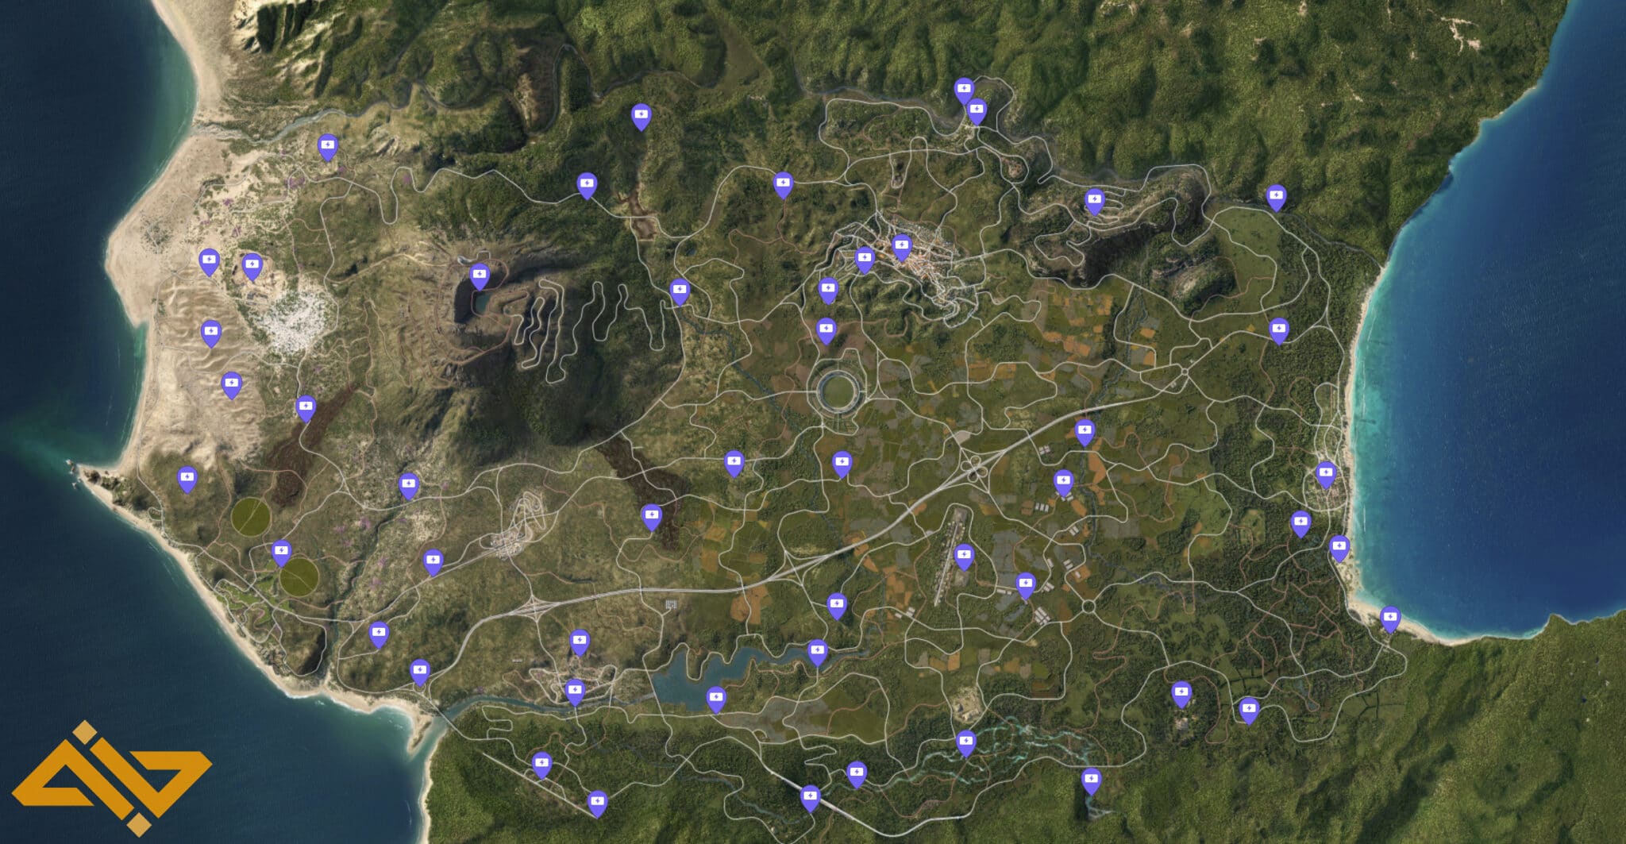The width and height of the screenshot is (1626, 844).
Task: Click the marker on the far northwest sandy coast
Action: (x=327, y=147)
